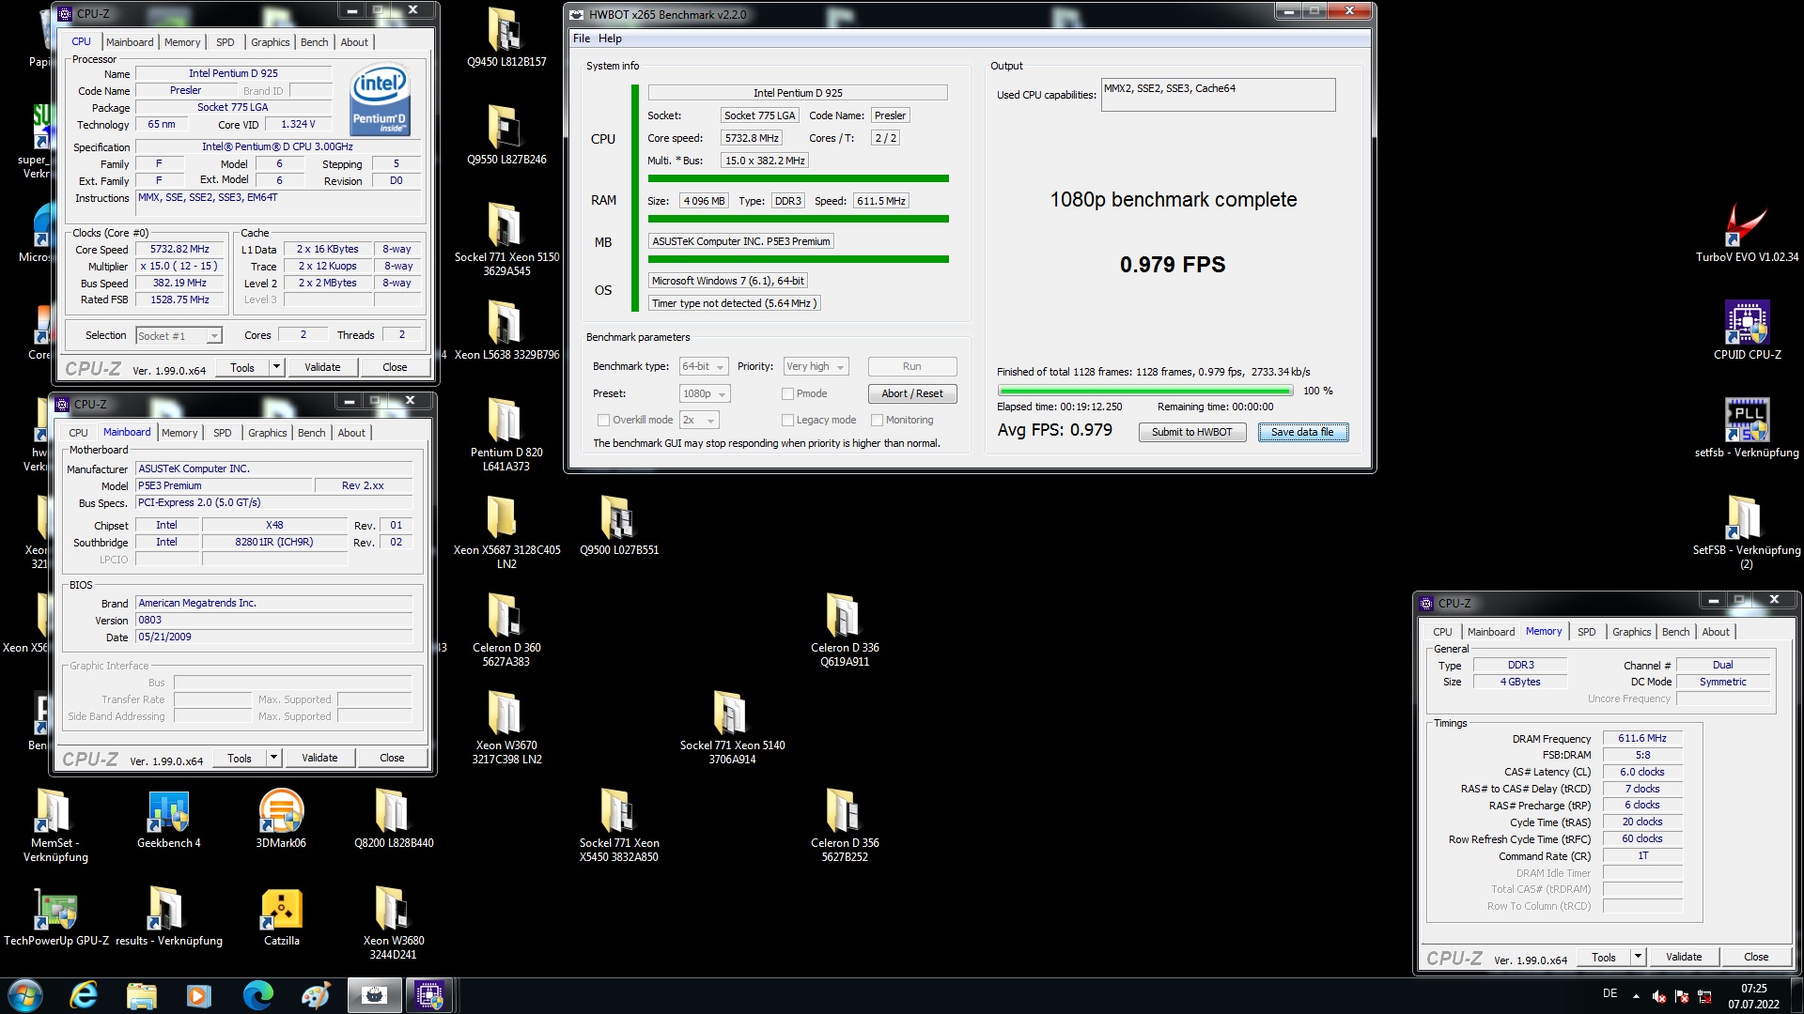Toggle Overkill mode checkbox
The image size is (1804, 1014).
[603, 420]
